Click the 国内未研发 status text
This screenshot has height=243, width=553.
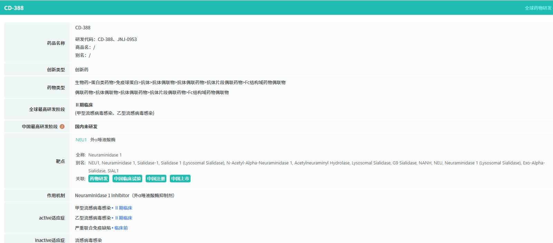coord(86,126)
